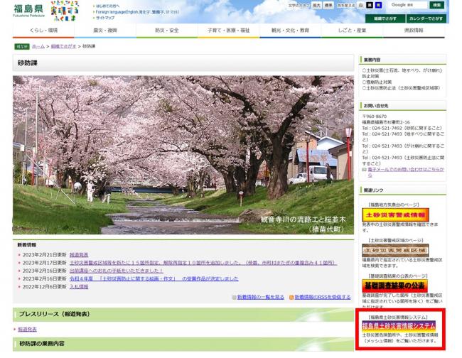This screenshot has height=358, width=462.
Task: Select the black background color option
Action: pos(369,5)
